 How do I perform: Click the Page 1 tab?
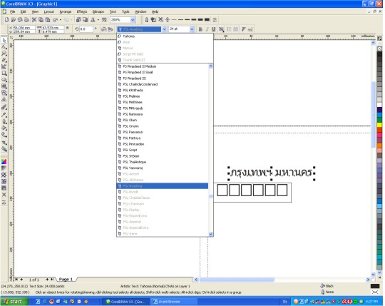(x=66, y=279)
